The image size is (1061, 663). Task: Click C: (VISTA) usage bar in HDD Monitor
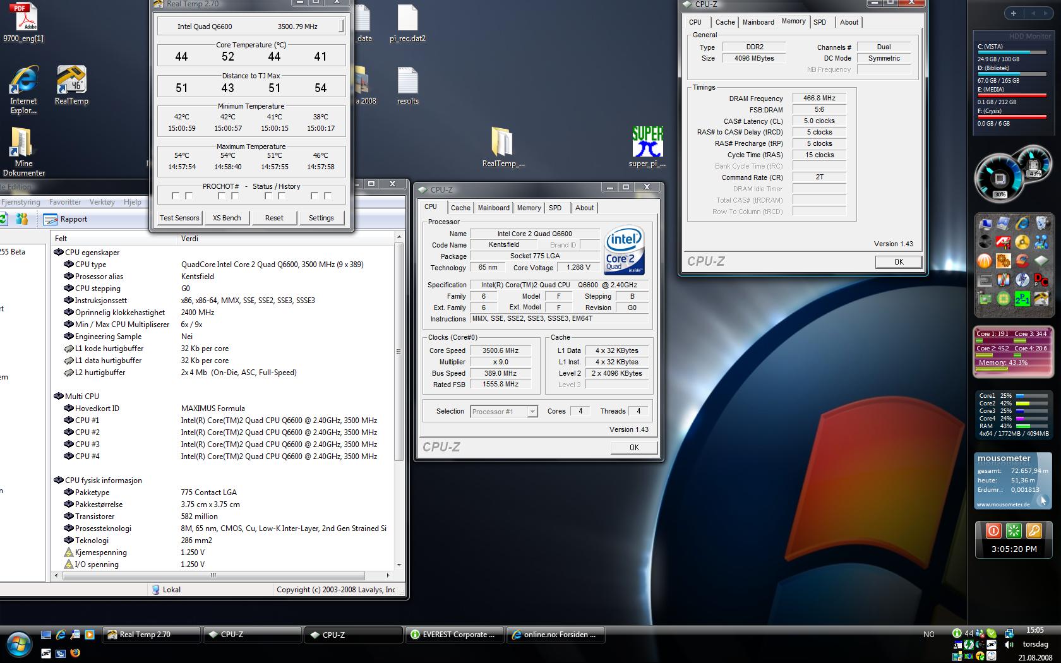pos(1012,53)
